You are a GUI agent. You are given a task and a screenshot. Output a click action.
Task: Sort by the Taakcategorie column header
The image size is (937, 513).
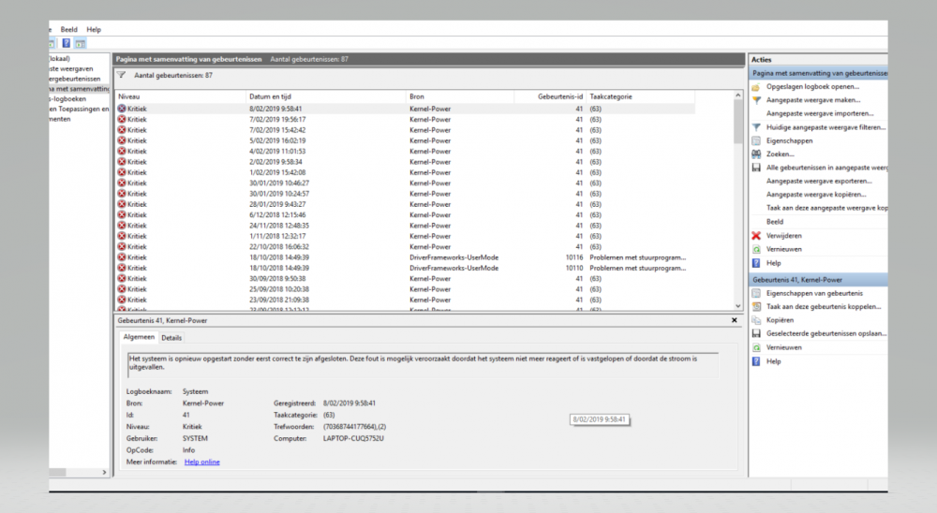640,96
